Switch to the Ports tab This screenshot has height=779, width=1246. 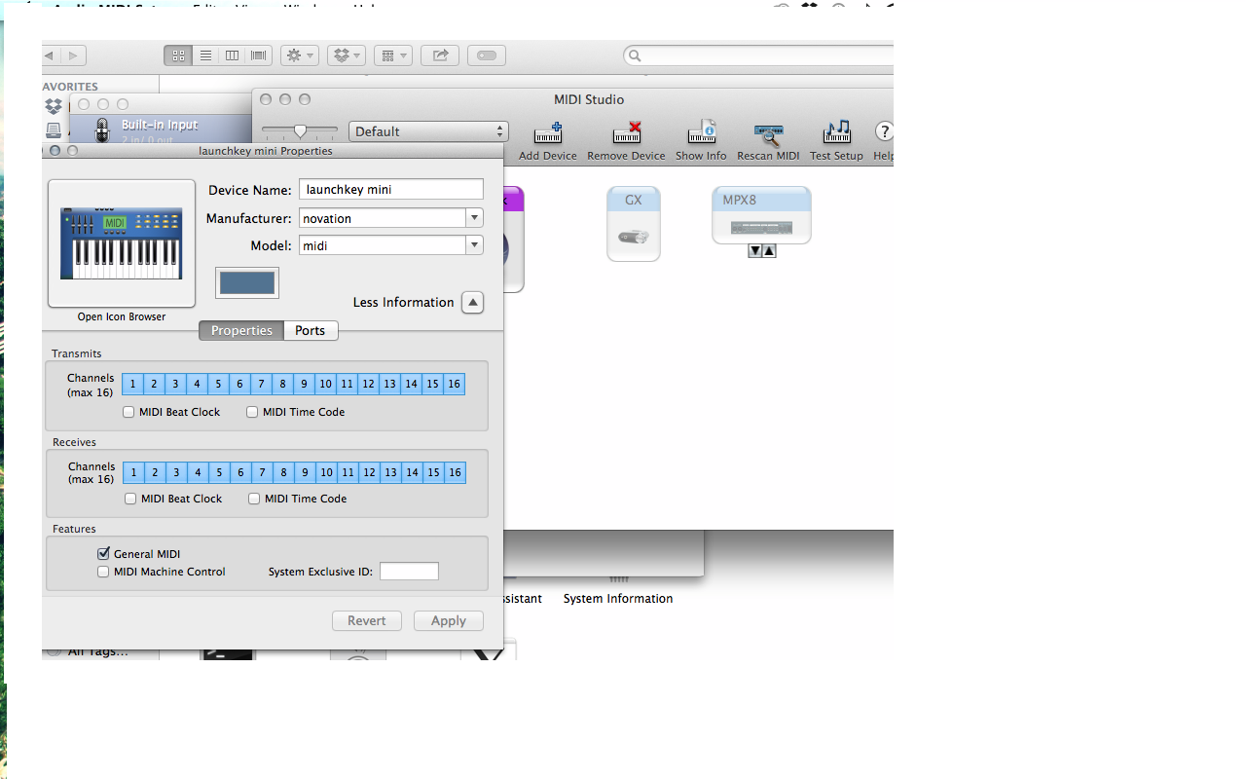point(311,330)
